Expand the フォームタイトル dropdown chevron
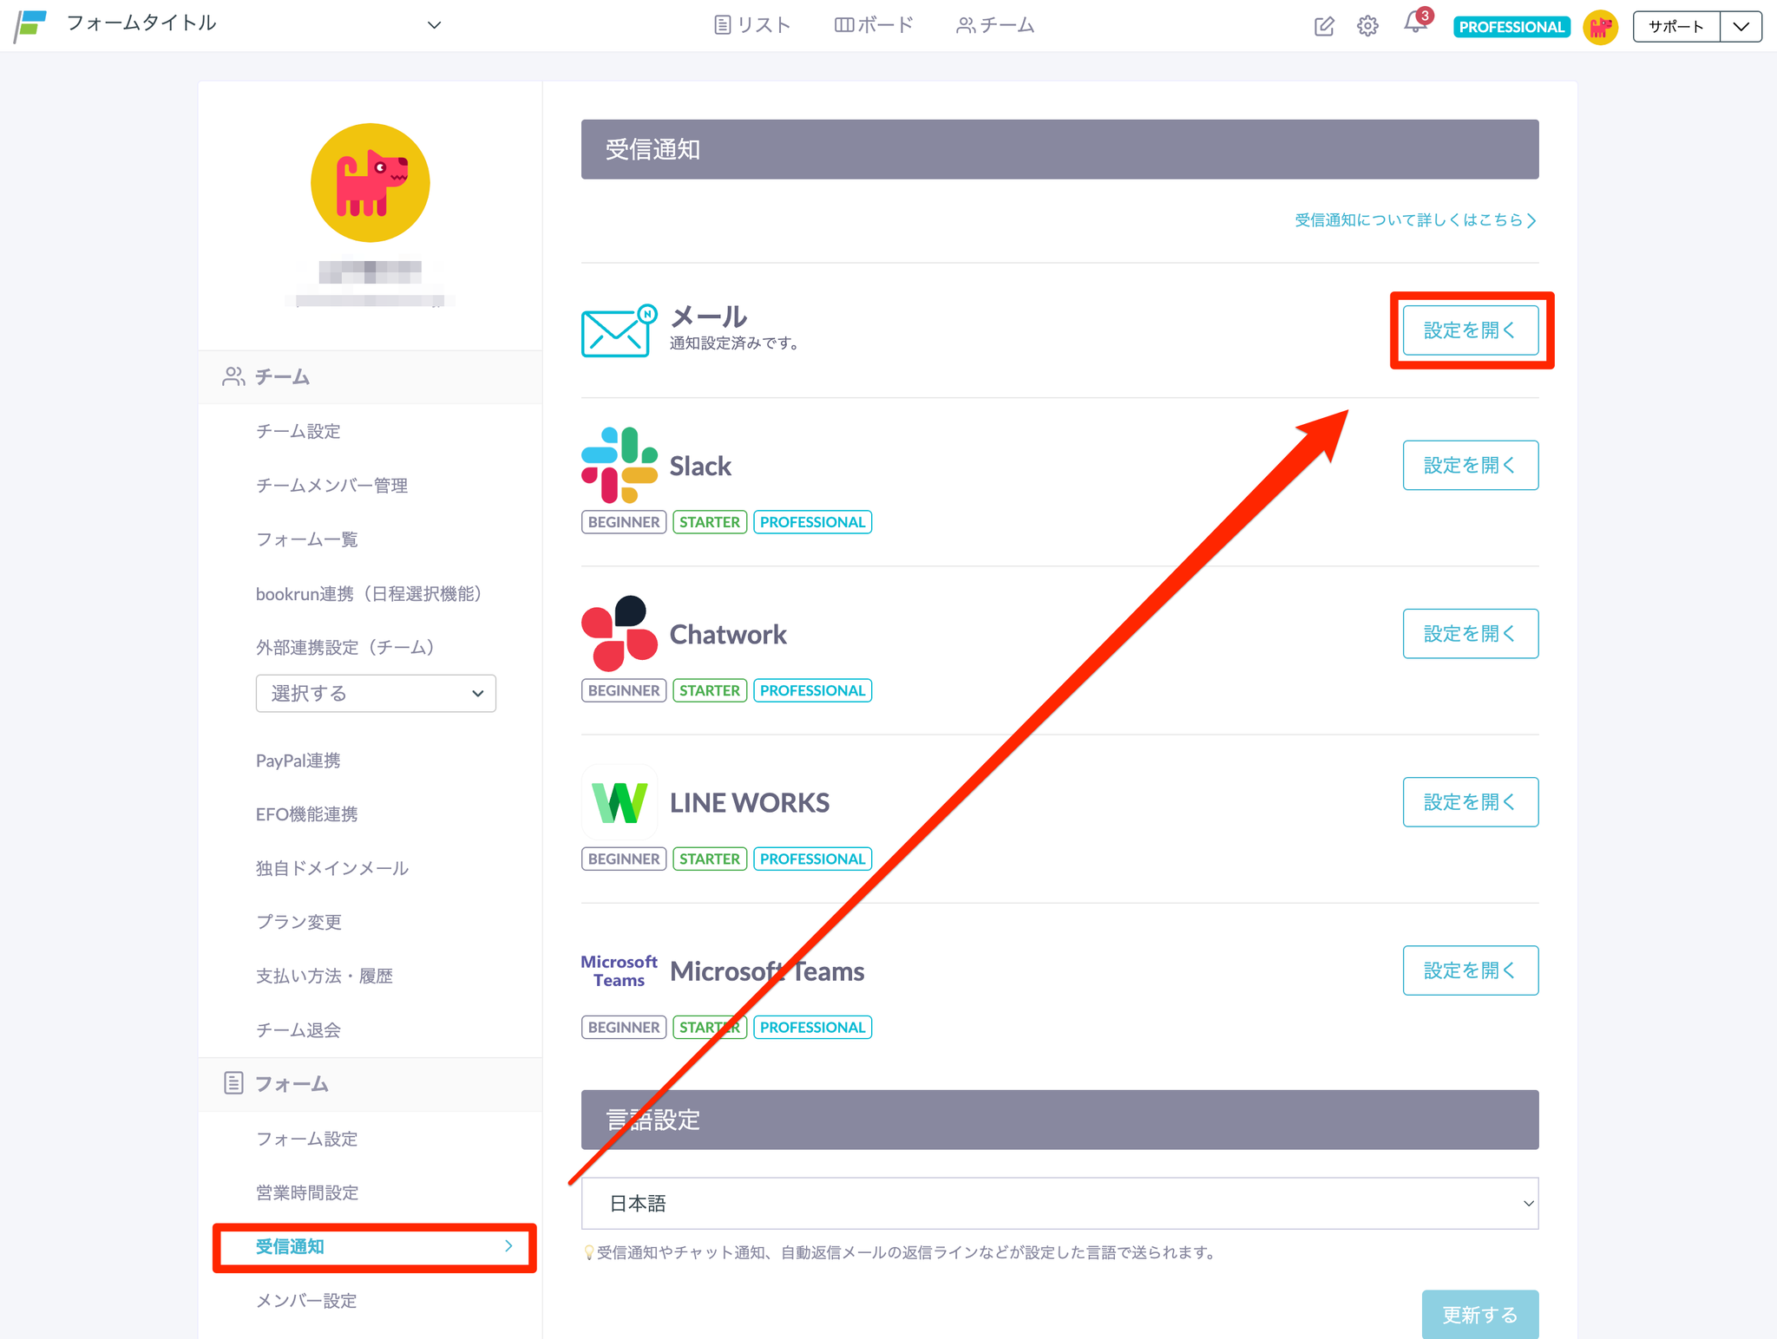 click(434, 25)
